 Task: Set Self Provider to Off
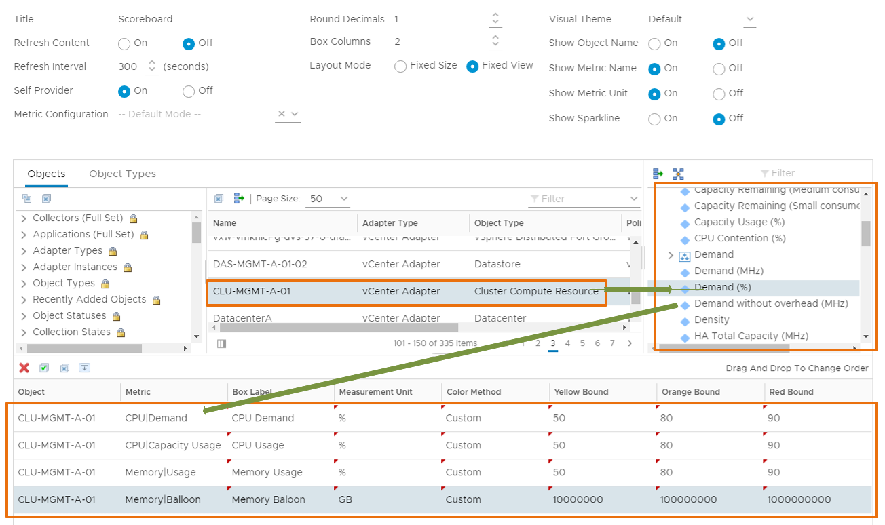189,91
